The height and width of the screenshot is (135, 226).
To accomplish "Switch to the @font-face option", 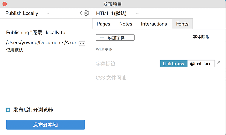I will (x=201, y=64).
